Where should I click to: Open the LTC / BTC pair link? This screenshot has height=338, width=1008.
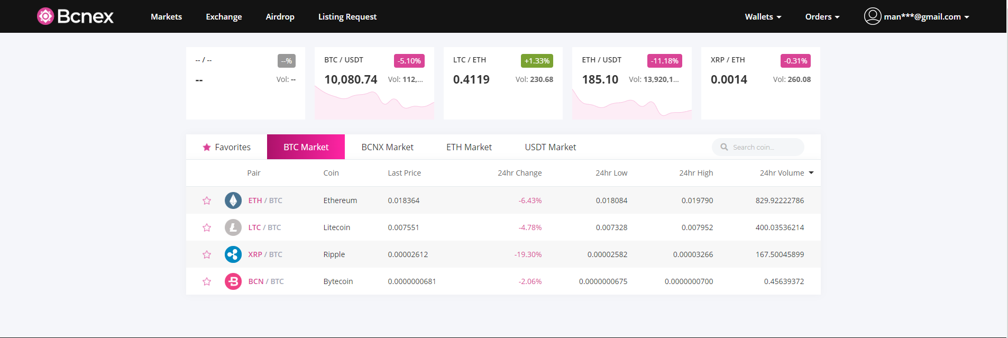click(264, 227)
